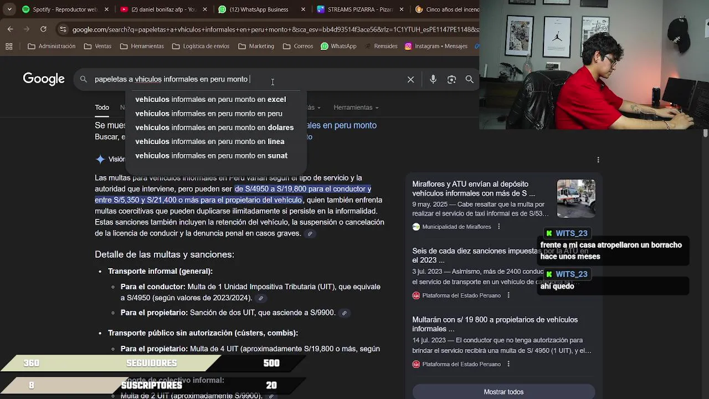Open the Municipalidad de Miraflores three-dot menu

(x=499, y=227)
